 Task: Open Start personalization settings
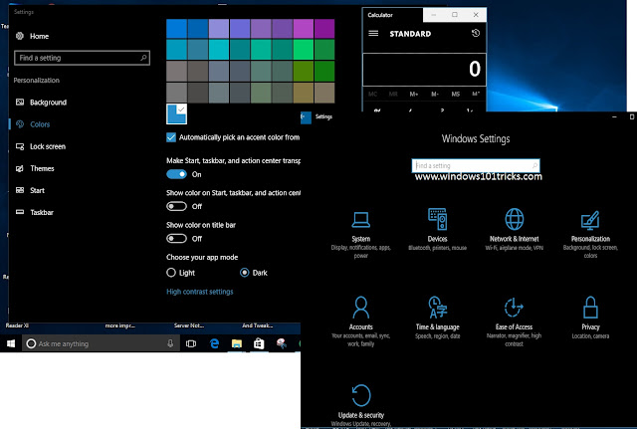[x=30, y=190]
